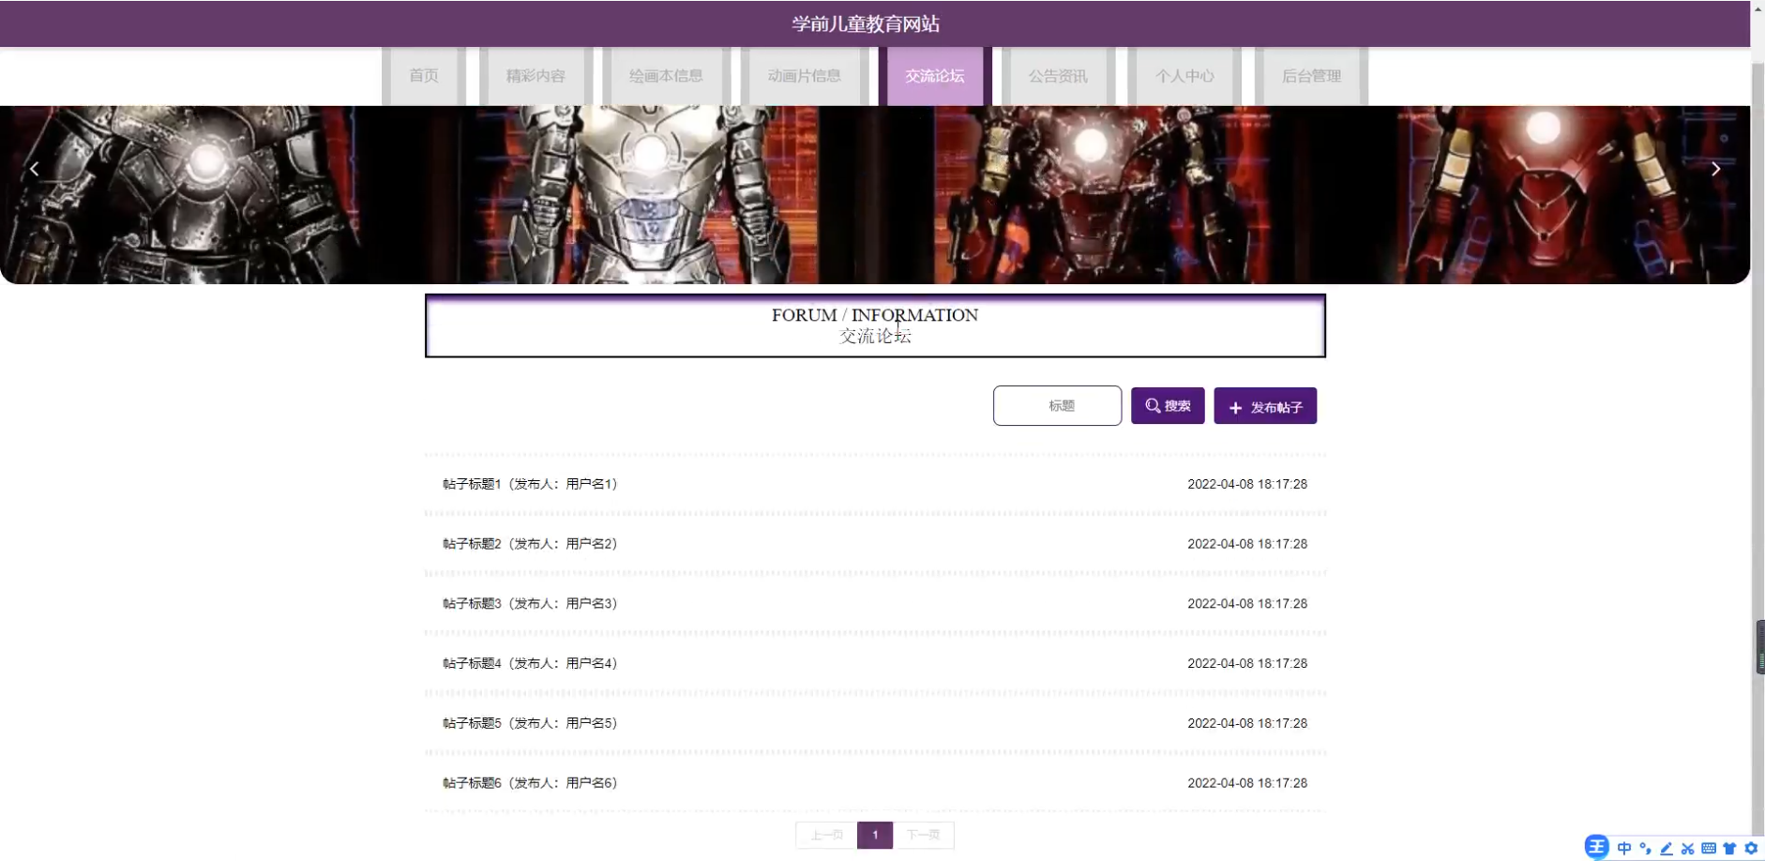Click the previous banner slide arrow
The height and width of the screenshot is (861, 1765).
coord(35,169)
